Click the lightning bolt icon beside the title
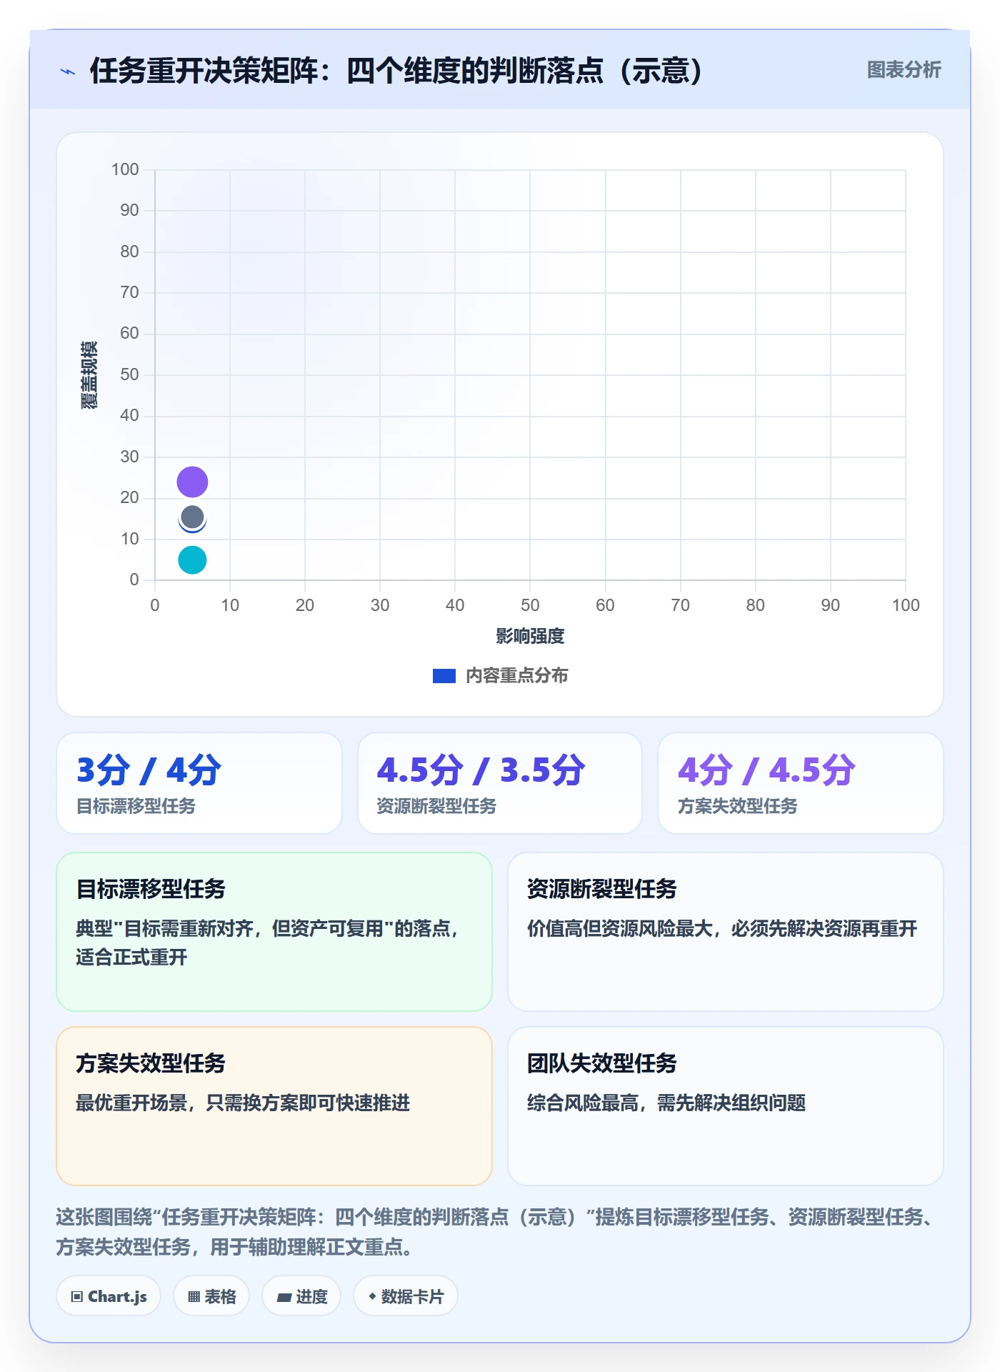Screen dimensions: 1000x1372 pyautogui.click(x=68, y=71)
